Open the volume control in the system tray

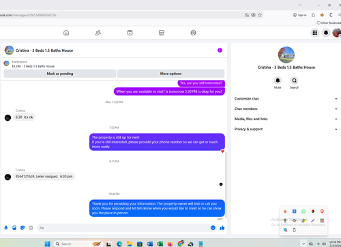324,244
